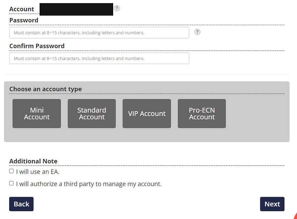Click the 'Choose an account type' heading
This screenshot has height=219, width=297.
click(x=45, y=89)
